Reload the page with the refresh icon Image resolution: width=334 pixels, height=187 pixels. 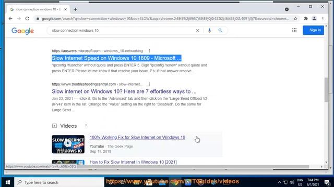pos(27,19)
